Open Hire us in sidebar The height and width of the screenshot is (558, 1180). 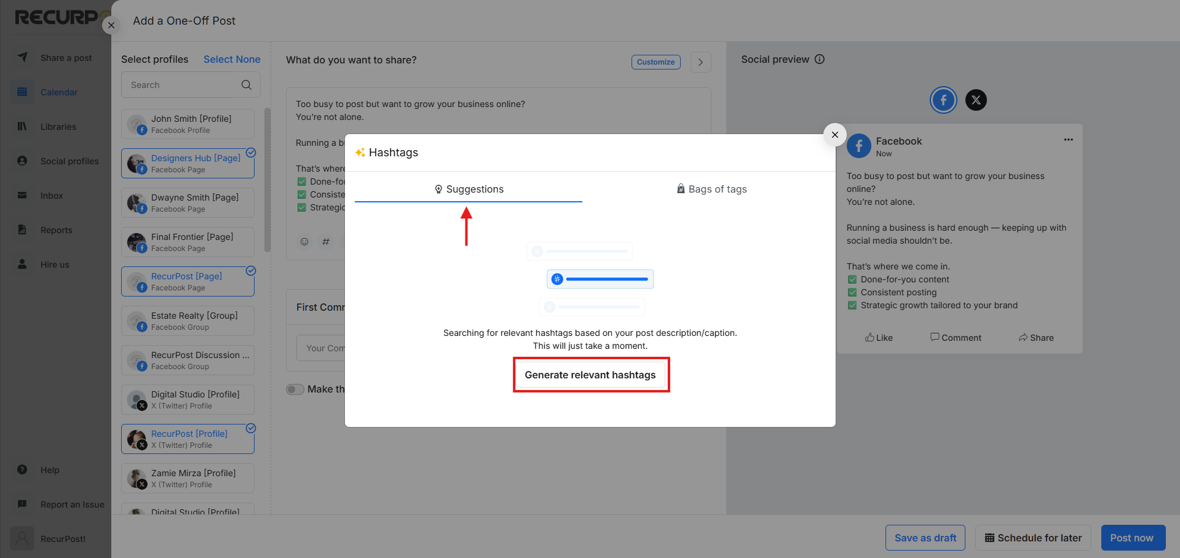tap(55, 265)
